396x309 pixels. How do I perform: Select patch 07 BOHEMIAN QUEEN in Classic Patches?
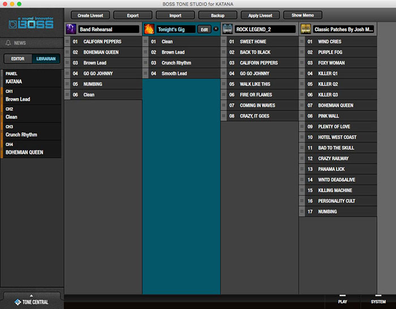[338, 105]
